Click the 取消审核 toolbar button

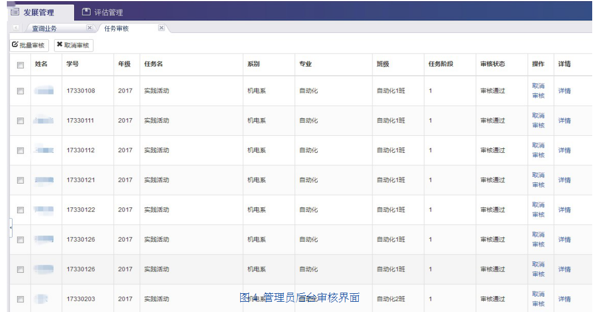[x=73, y=45]
